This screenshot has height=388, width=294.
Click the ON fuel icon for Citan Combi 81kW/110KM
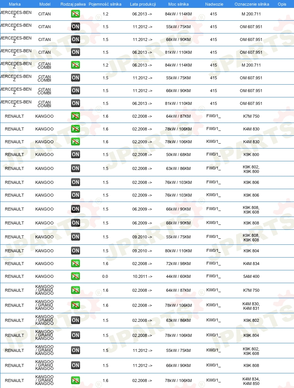pyautogui.click(x=76, y=103)
